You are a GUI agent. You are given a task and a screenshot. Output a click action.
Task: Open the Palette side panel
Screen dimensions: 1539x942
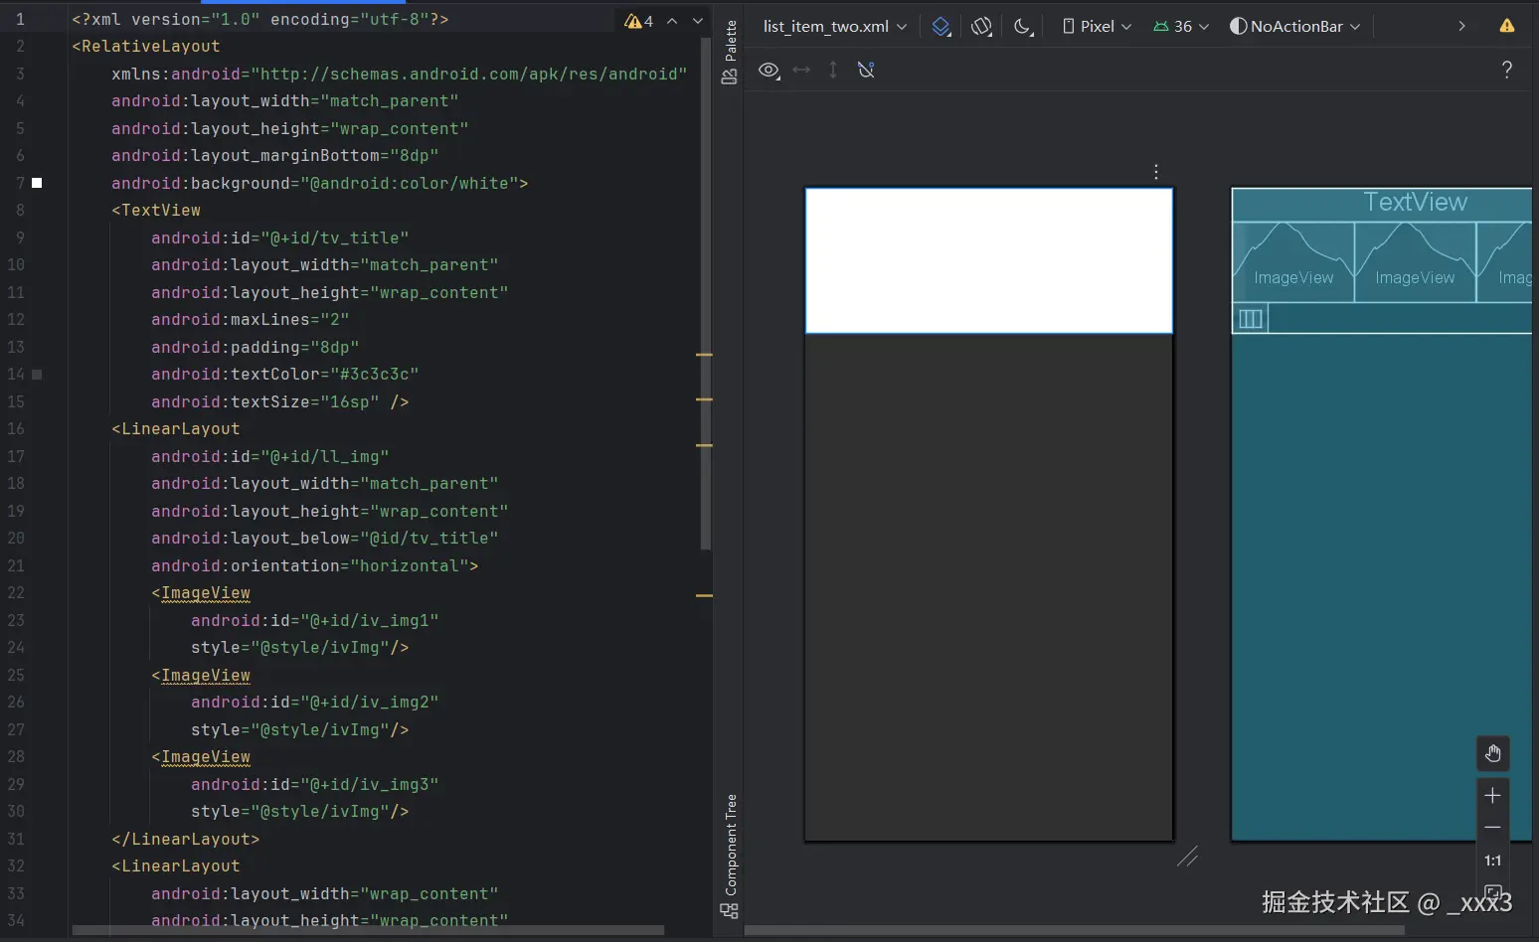click(730, 52)
